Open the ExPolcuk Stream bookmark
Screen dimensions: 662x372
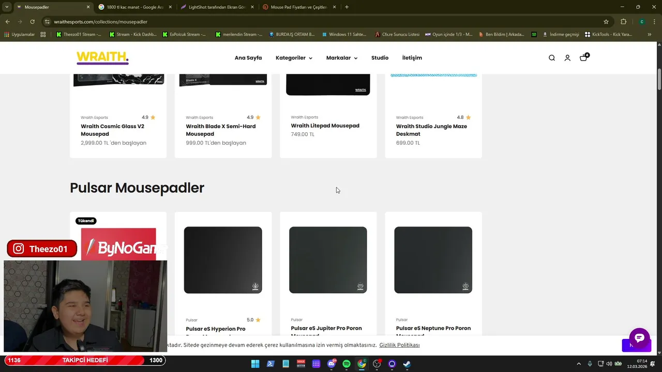coord(184,35)
